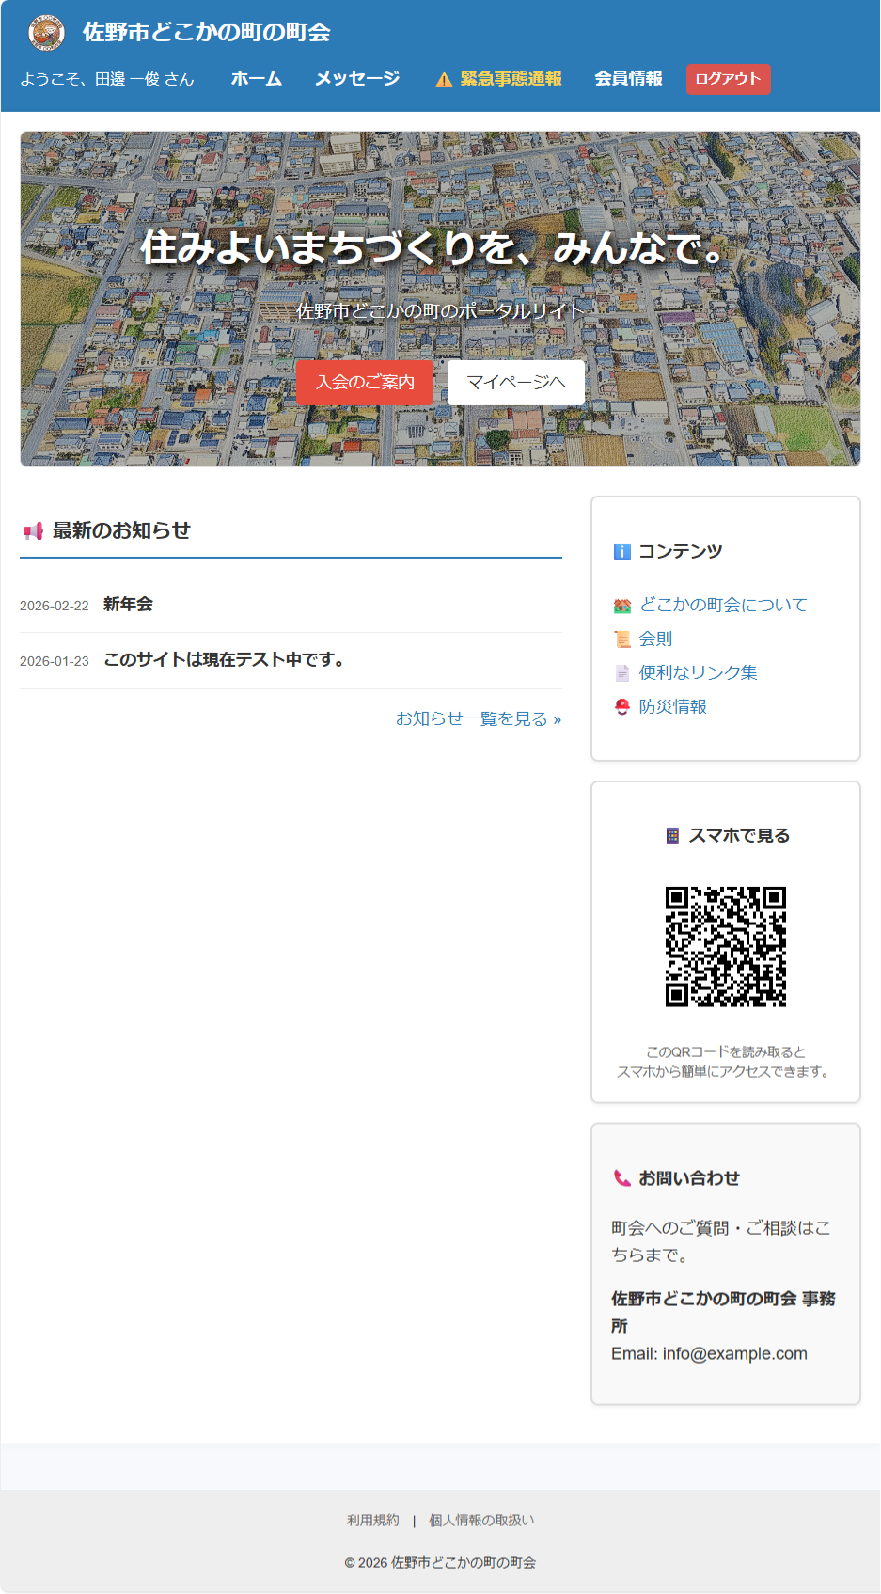Open the 新年会 announcement
This screenshot has height=1594, width=881.
128,605
